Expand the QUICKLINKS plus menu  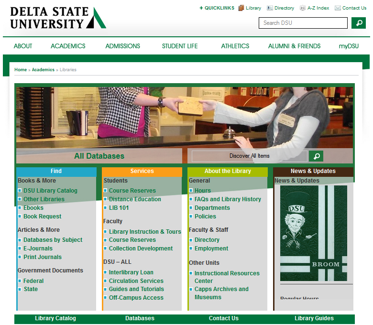coord(217,8)
